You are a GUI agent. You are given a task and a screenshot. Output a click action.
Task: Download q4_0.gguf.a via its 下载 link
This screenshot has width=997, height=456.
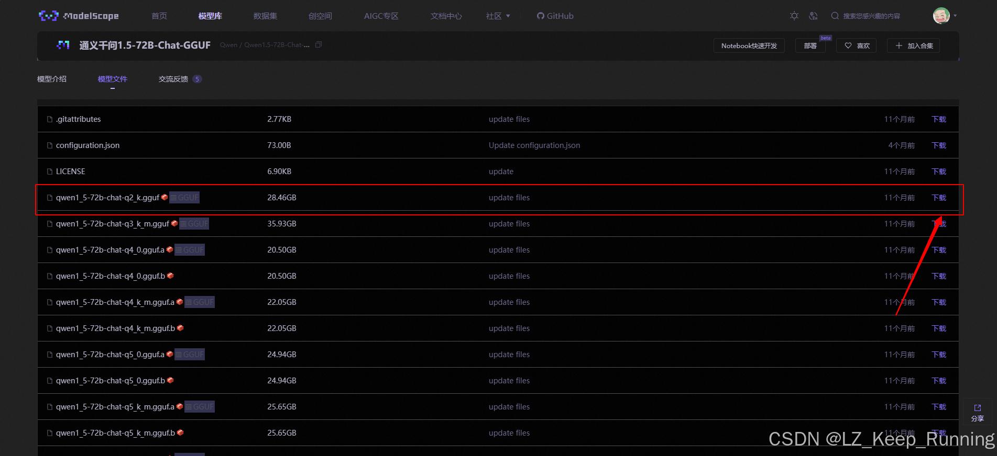(x=939, y=250)
